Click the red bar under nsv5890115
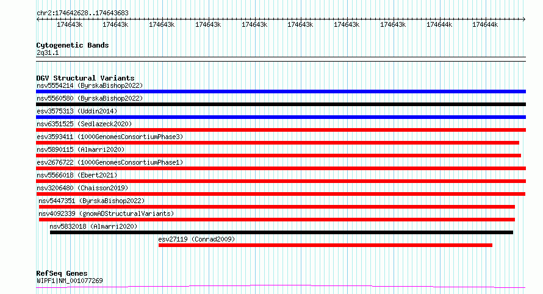543x294 pixels. (278, 156)
